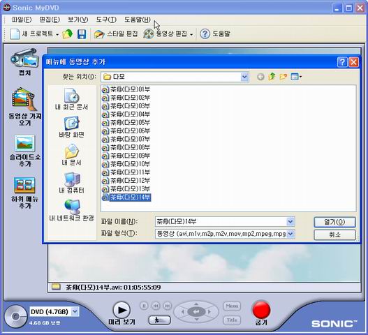This screenshot has width=368, height=335.
Task: Click the remote Title button
Action: click(232, 320)
